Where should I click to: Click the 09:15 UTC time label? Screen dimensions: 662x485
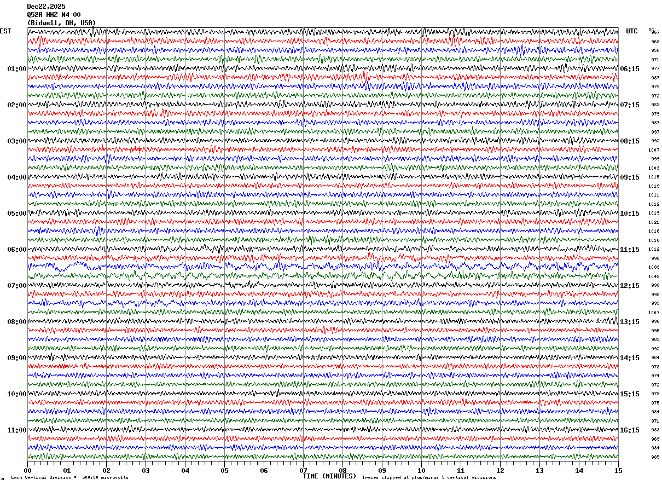(x=630, y=177)
